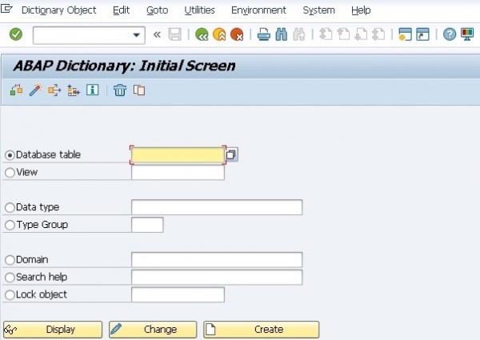The height and width of the screenshot is (340, 480).
Task: Click the Previous Page icon
Action: pos(343,34)
